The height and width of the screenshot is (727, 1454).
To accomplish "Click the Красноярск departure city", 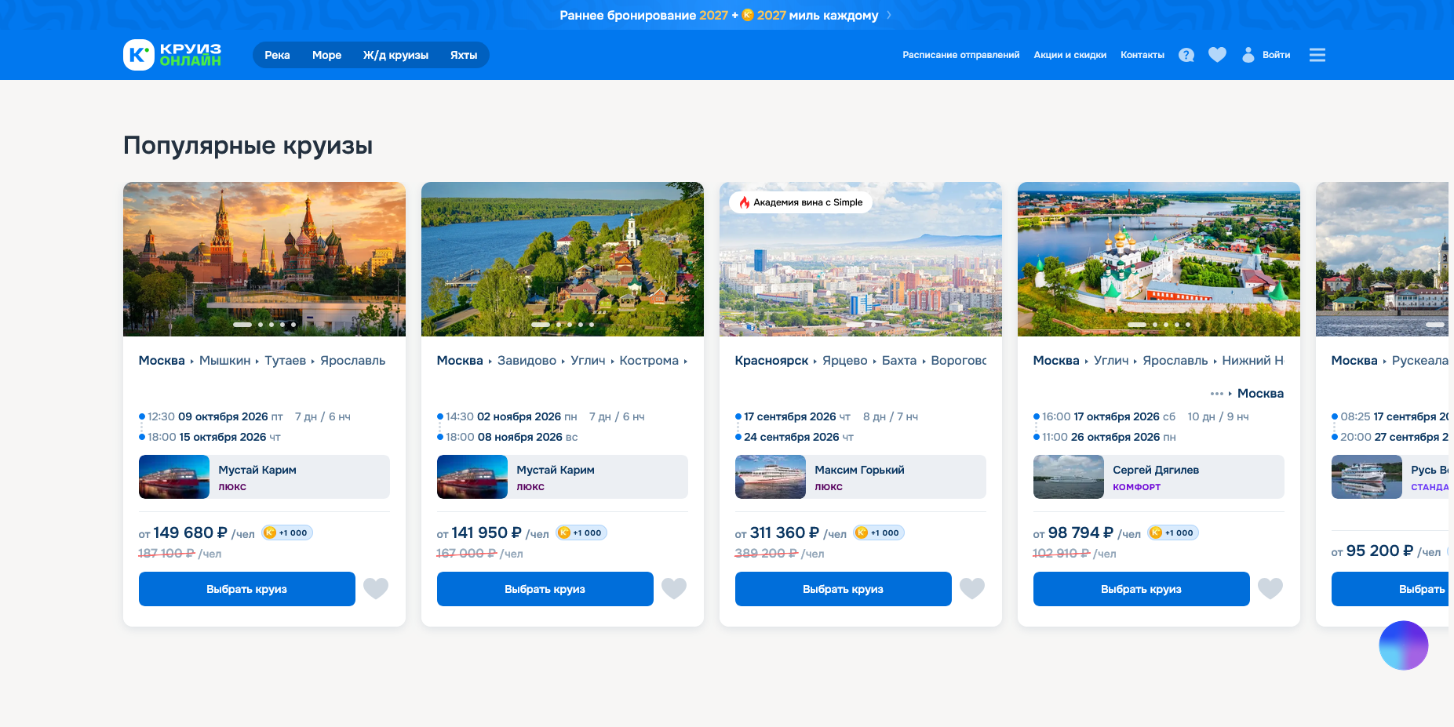I will (771, 361).
